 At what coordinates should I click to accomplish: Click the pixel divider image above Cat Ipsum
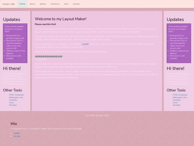click(x=48, y=56)
